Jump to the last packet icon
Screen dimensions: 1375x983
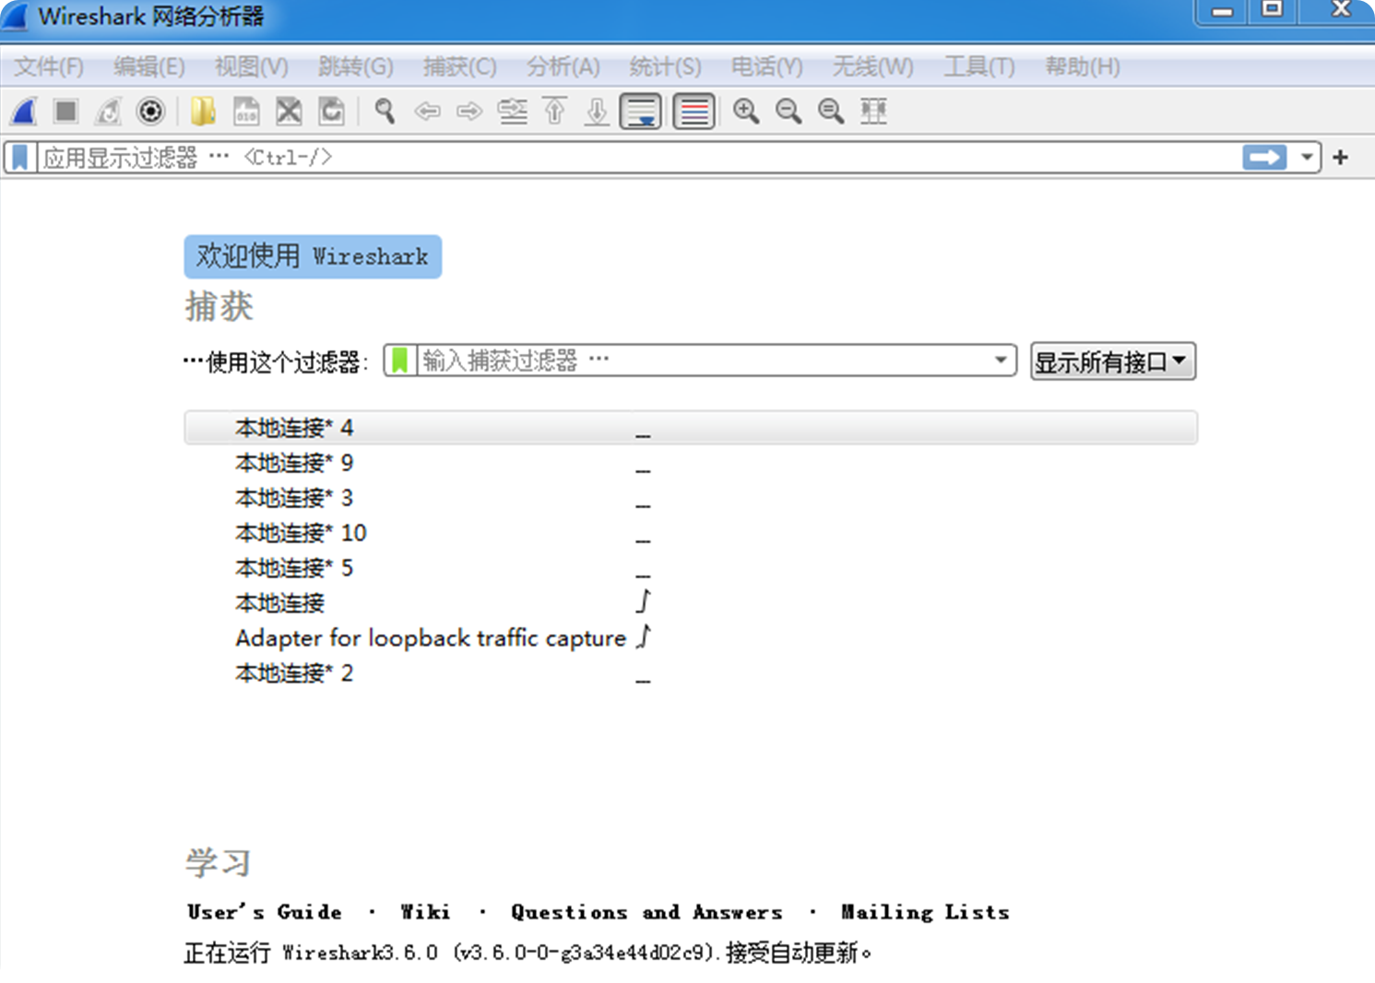(x=597, y=112)
